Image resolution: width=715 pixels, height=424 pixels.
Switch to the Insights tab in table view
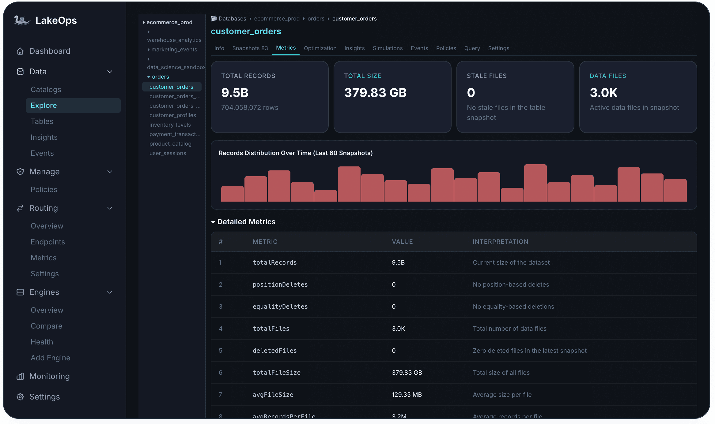coord(354,48)
